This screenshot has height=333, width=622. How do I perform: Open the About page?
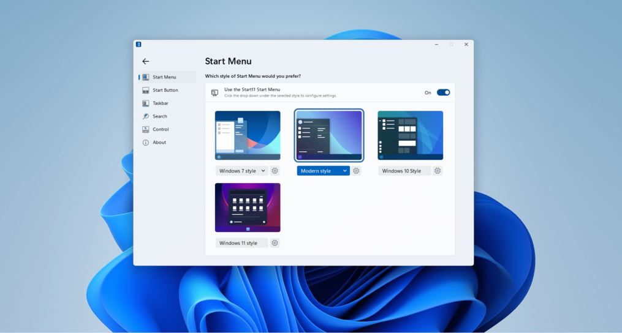click(x=167, y=142)
